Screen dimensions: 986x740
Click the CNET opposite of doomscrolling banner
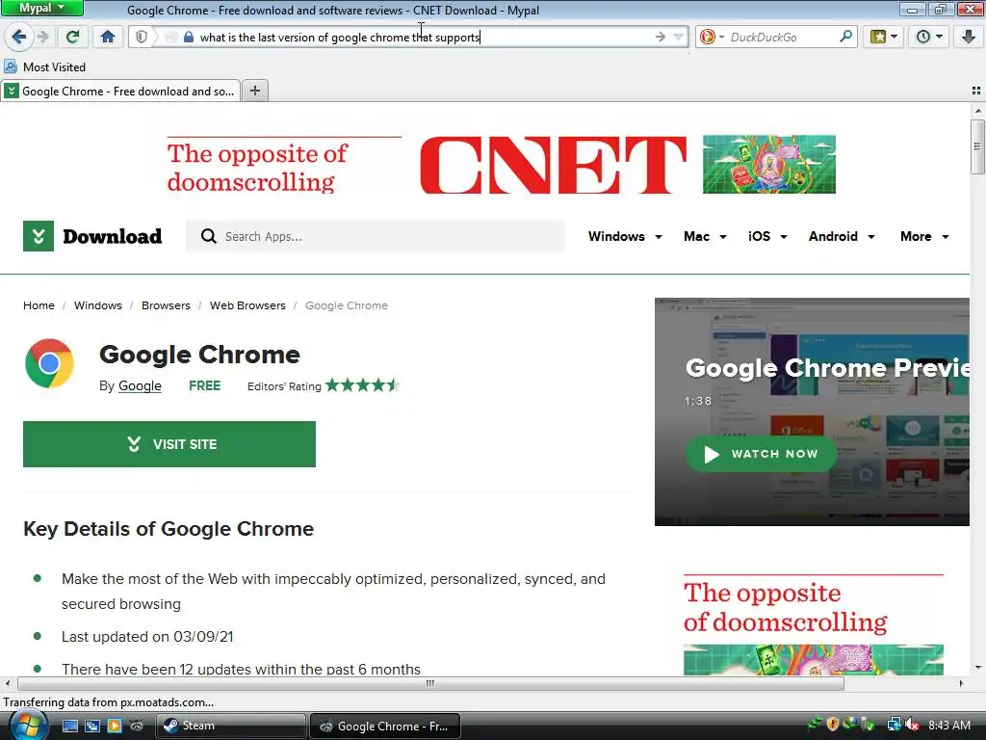click(x=501, y=164)
